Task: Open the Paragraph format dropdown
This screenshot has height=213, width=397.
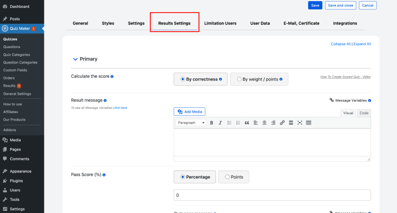Action: point(191,123)
